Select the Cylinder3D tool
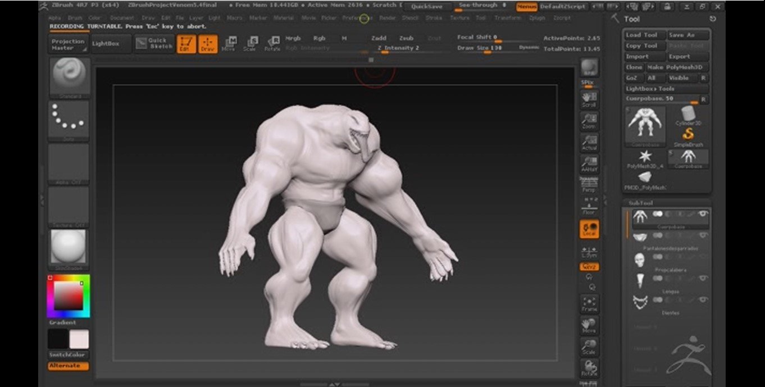765x387 pixels. (688, 115)
